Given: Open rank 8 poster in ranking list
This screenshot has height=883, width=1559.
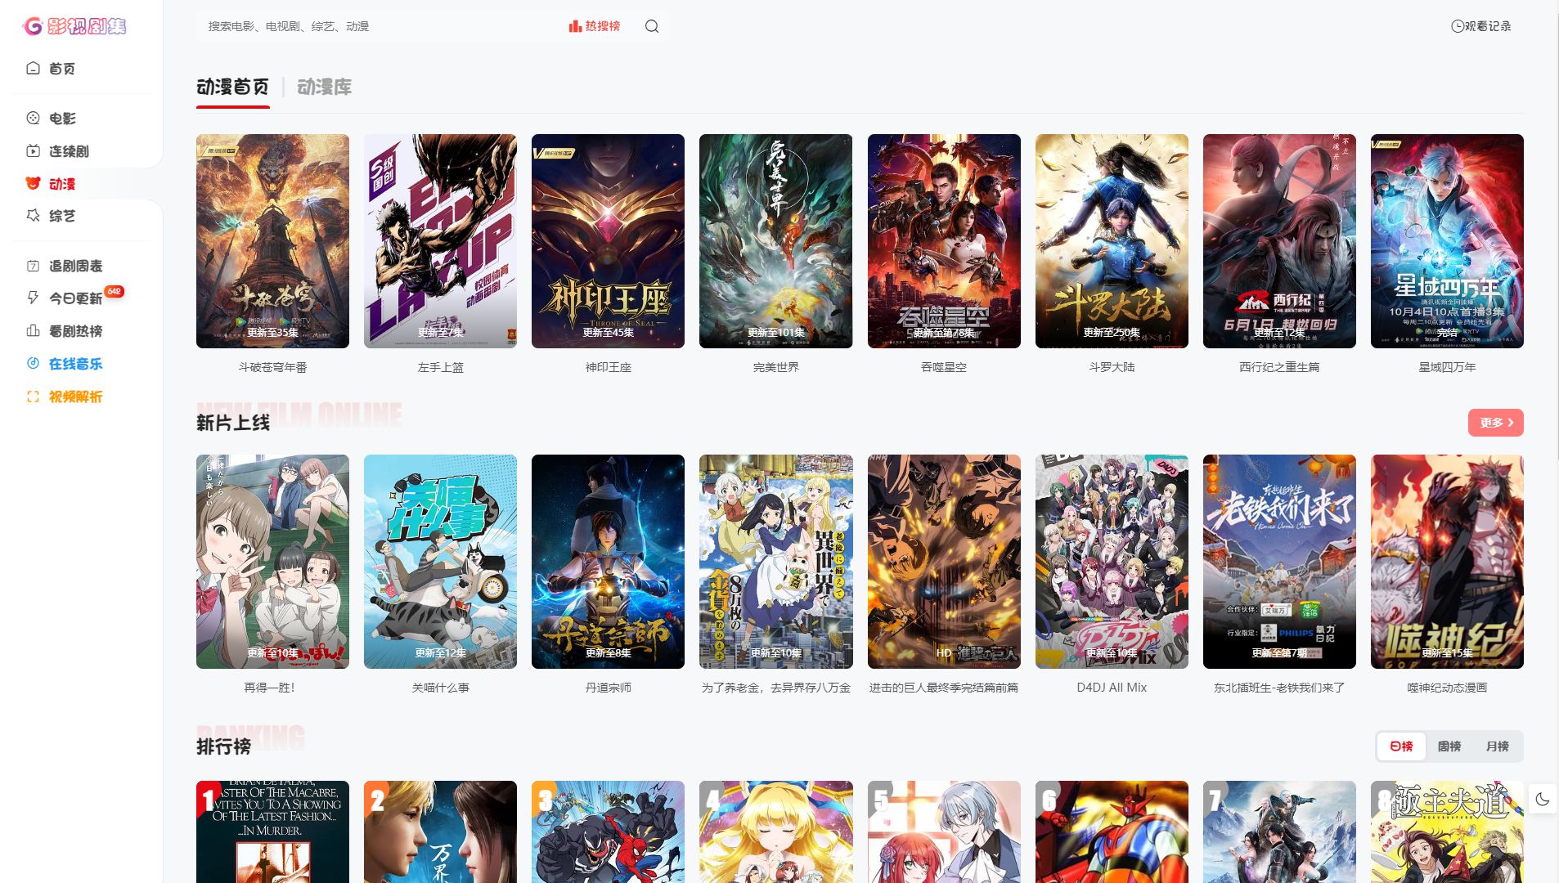Looking at the screenshot, I should 1447,831.
